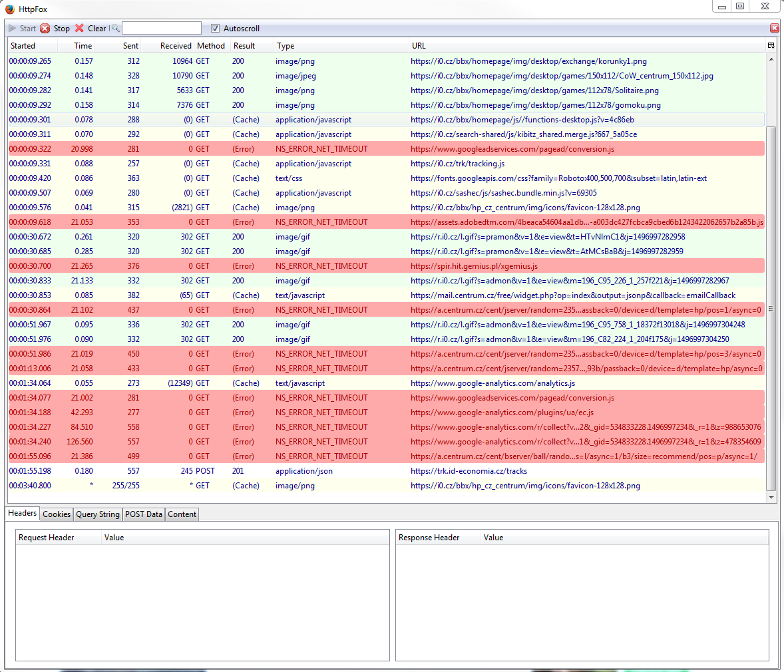Image resolution: width=784 pixels, height=672 pixels.
Task: Click the Firefox icon in title bar
Action: click(9, 9)
